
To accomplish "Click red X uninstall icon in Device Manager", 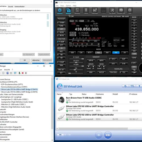I will tap(23, 73).
